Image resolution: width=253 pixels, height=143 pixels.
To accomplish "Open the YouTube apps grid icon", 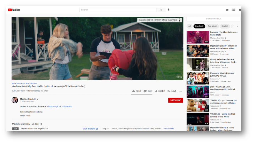I will (234, 10).
